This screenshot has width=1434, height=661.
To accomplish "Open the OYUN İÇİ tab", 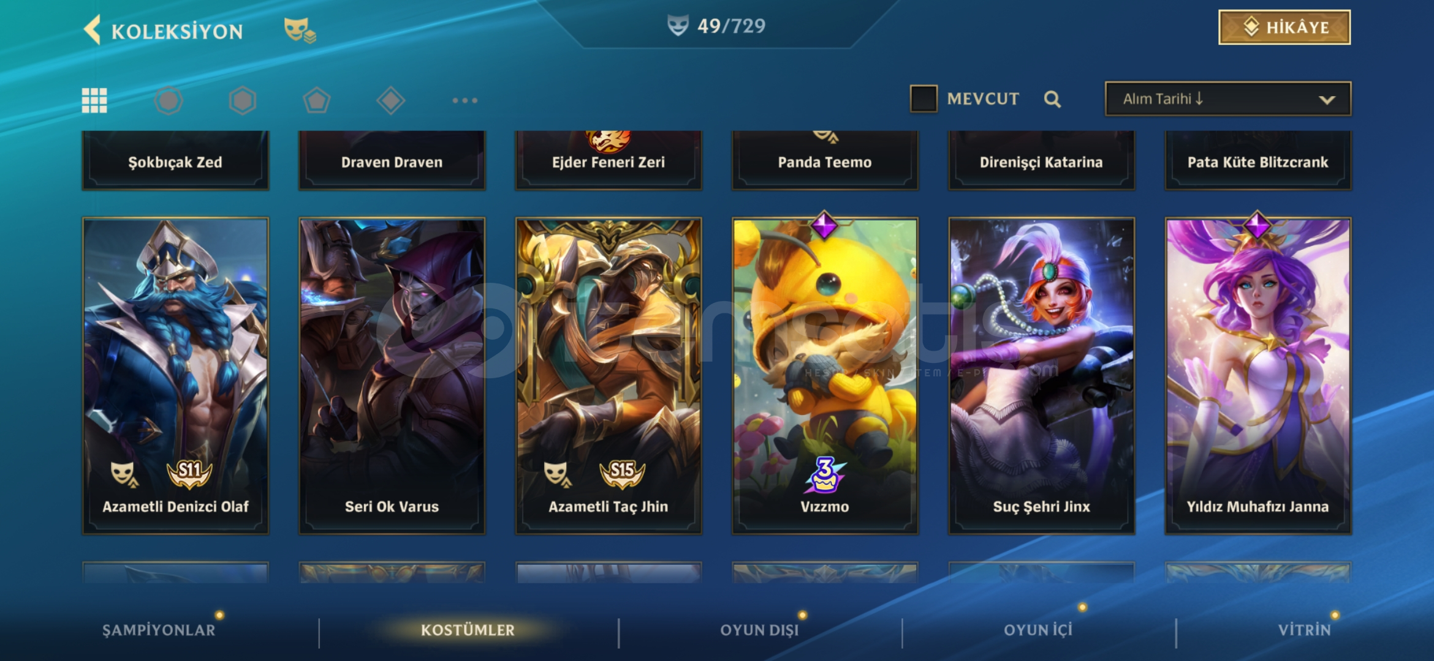I will tap(1038, 630).
